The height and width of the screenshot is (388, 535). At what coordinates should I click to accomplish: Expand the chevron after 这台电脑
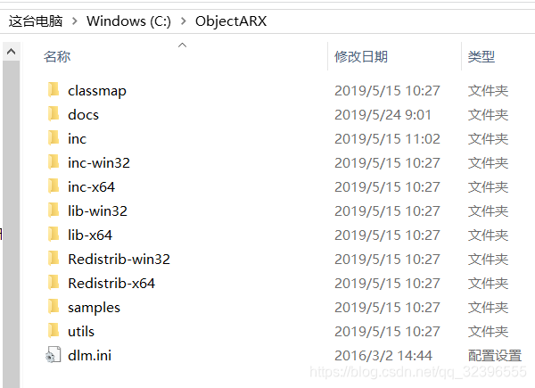pos(75,21)
